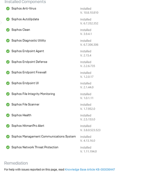Click Sophos Network Threat Protection component name
The image size is (144, 178).
[35, 147]
